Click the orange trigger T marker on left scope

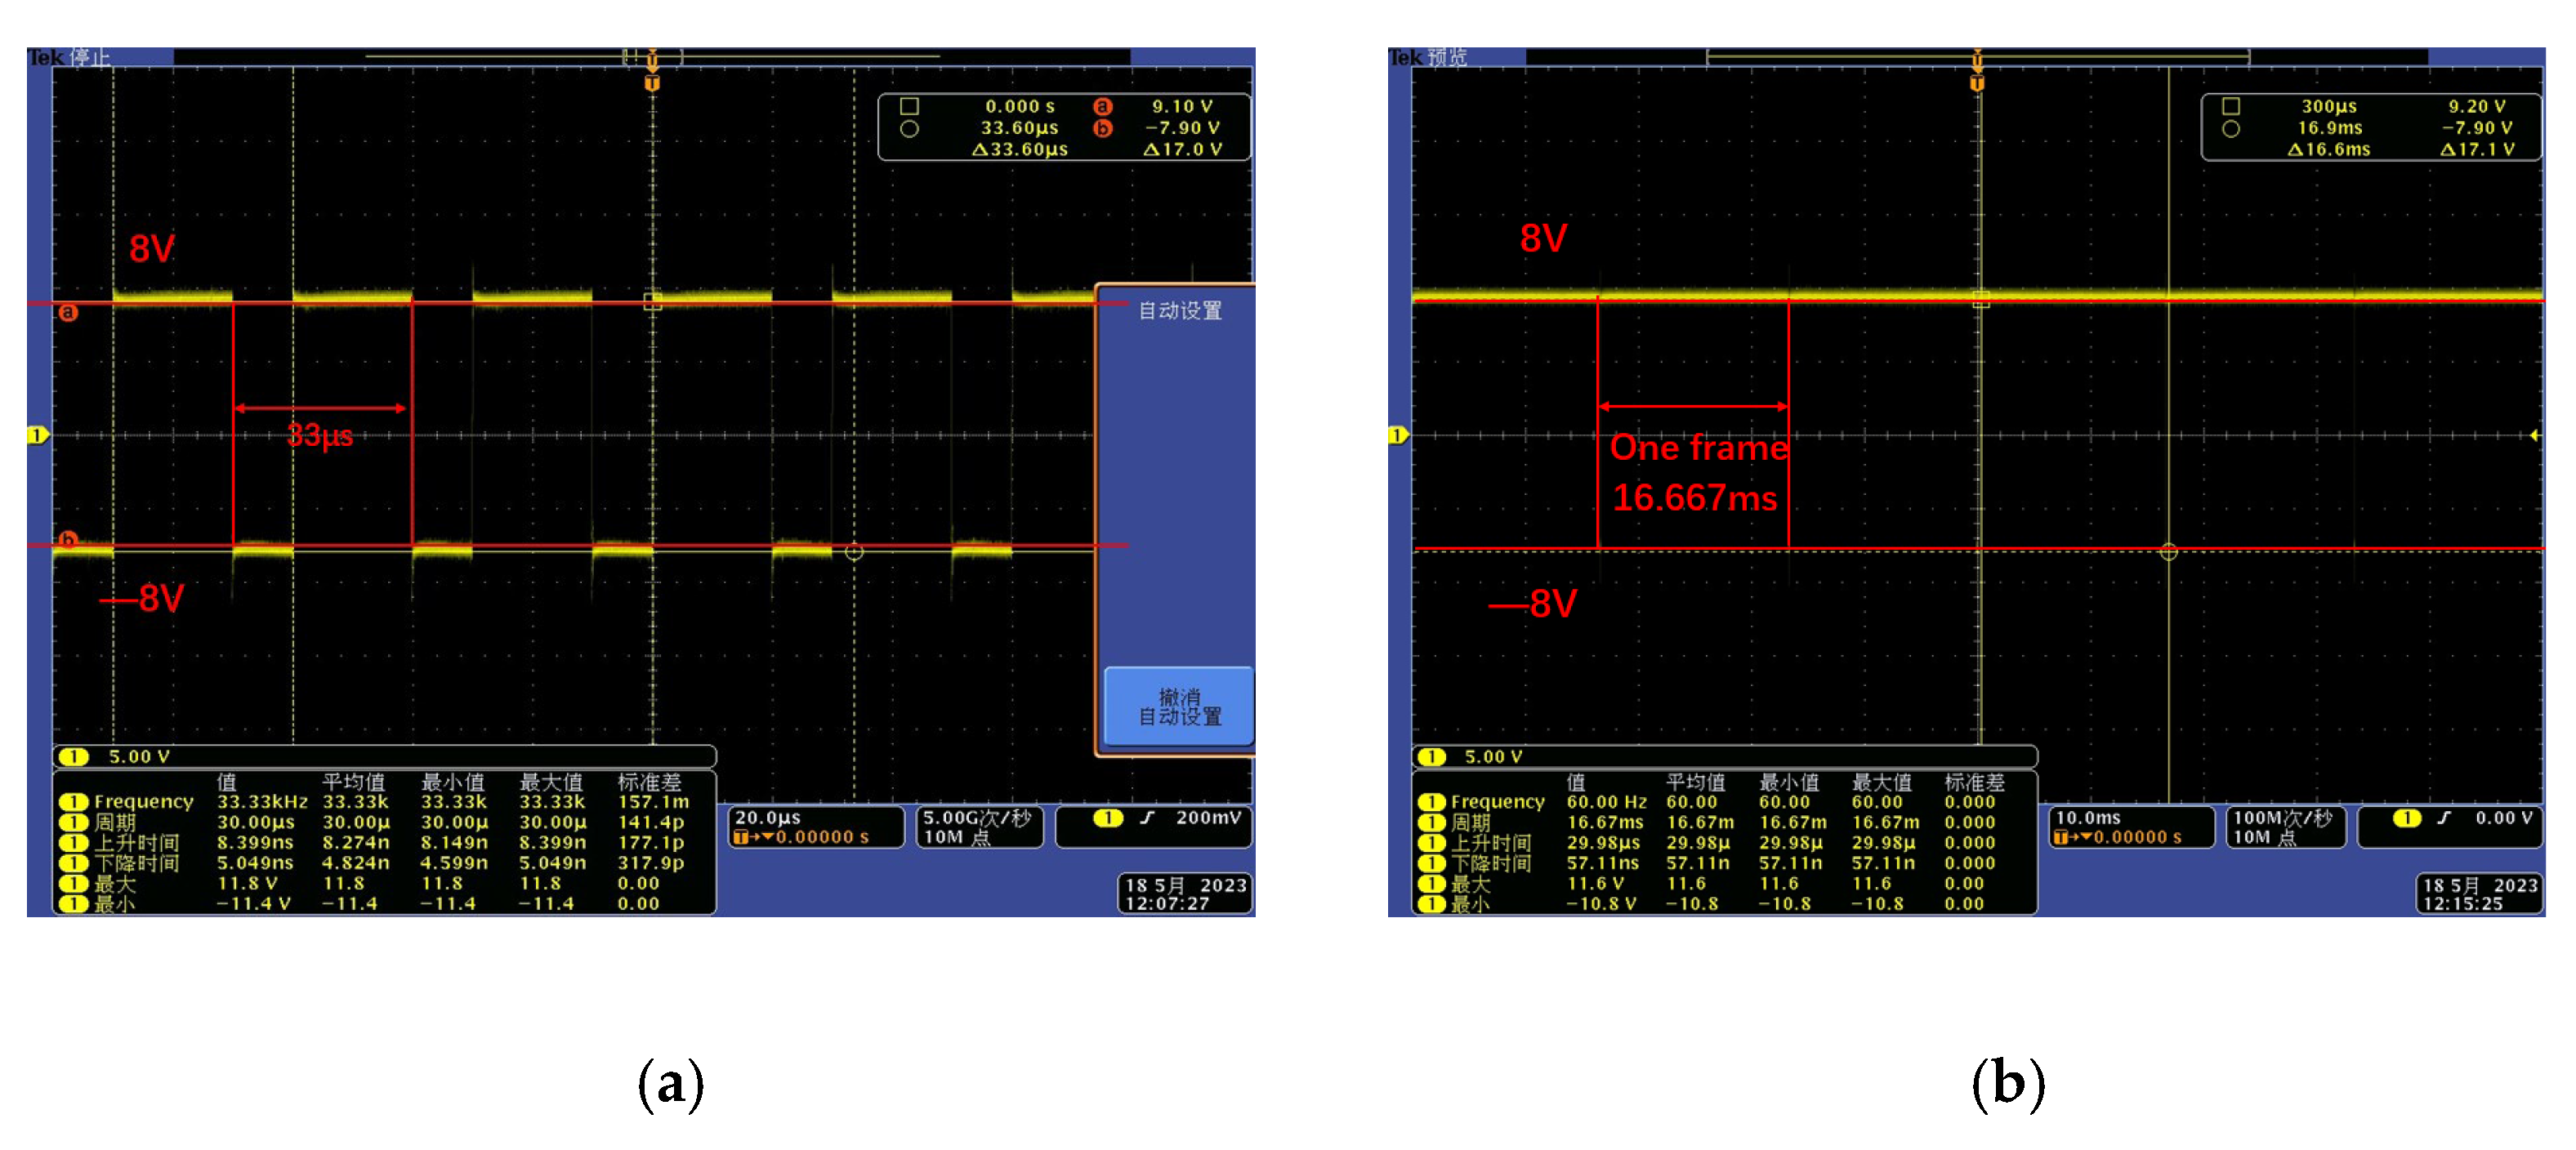pyautogui.click(x=652, y=83)
